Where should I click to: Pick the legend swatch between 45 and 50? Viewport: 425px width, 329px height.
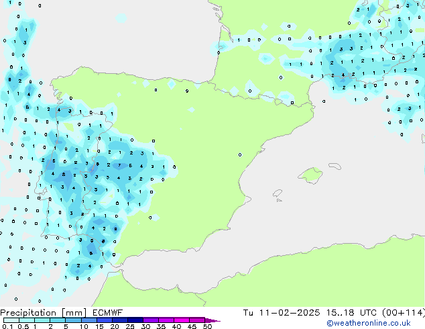coord(197,320)
